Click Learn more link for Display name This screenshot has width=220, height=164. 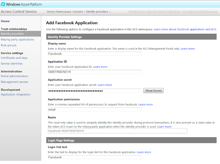coord(188,49)
